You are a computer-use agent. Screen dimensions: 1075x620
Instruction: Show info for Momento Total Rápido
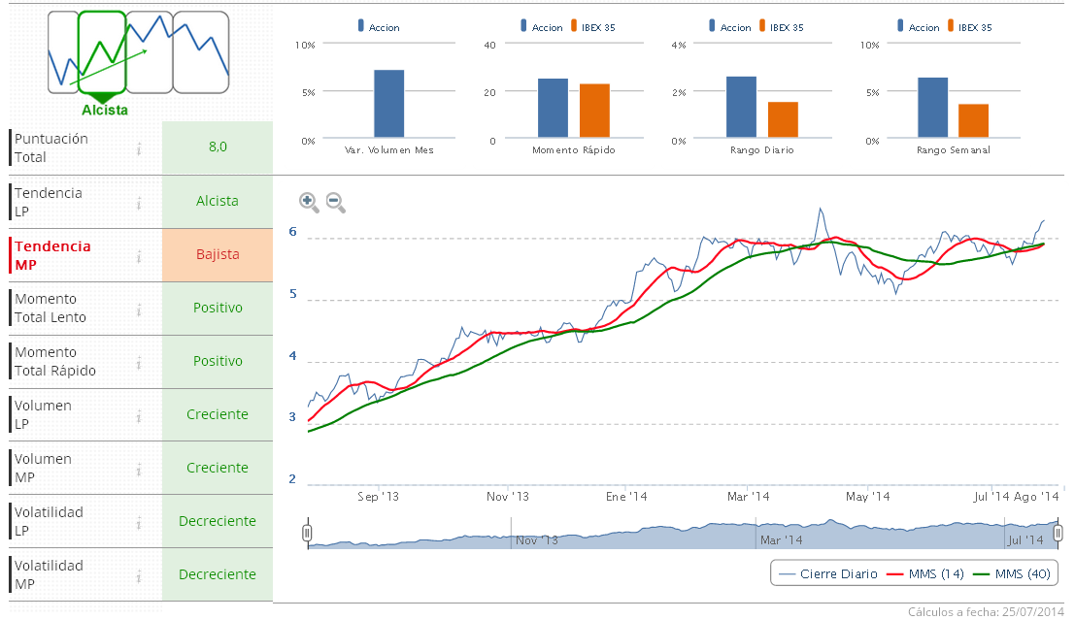139,362
